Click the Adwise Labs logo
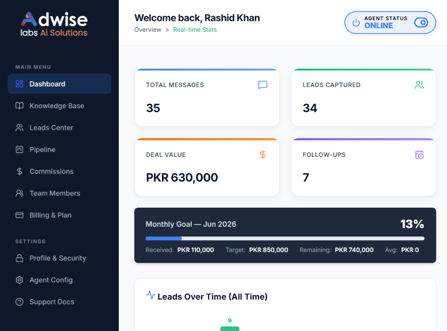The image size is (447, 331). 54,24
